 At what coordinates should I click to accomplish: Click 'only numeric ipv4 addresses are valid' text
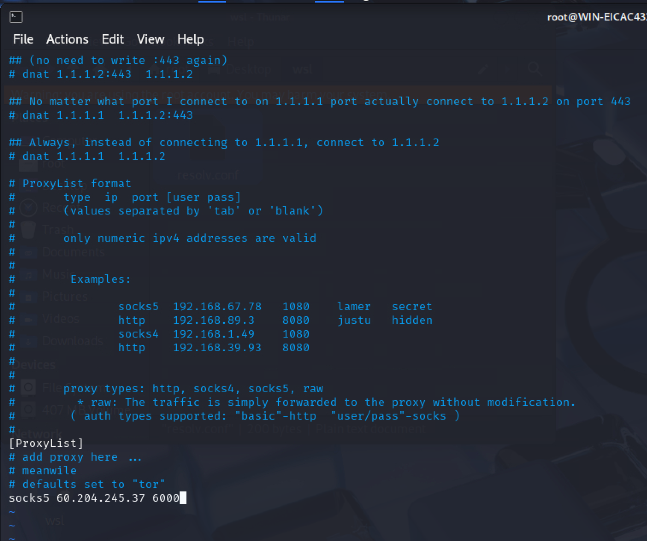click(x=189, y=238)
